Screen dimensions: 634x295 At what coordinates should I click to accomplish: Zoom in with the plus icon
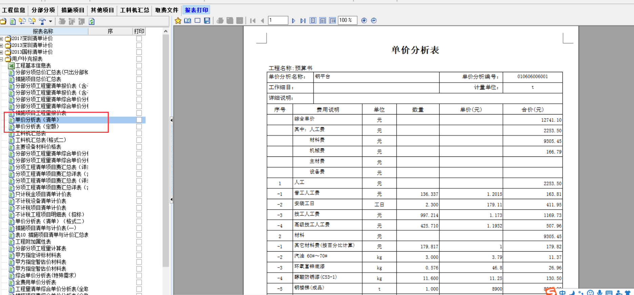pos(364,21)
